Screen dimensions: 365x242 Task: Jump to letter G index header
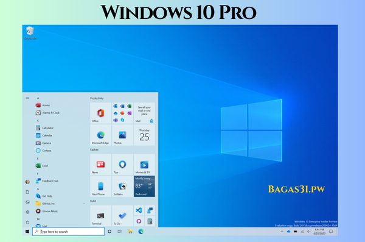(x=38, y=189)
